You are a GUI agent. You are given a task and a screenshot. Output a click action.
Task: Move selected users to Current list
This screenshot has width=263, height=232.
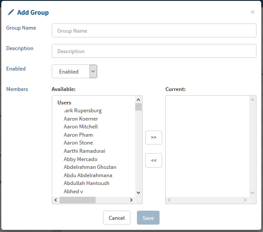click(153, 137)
